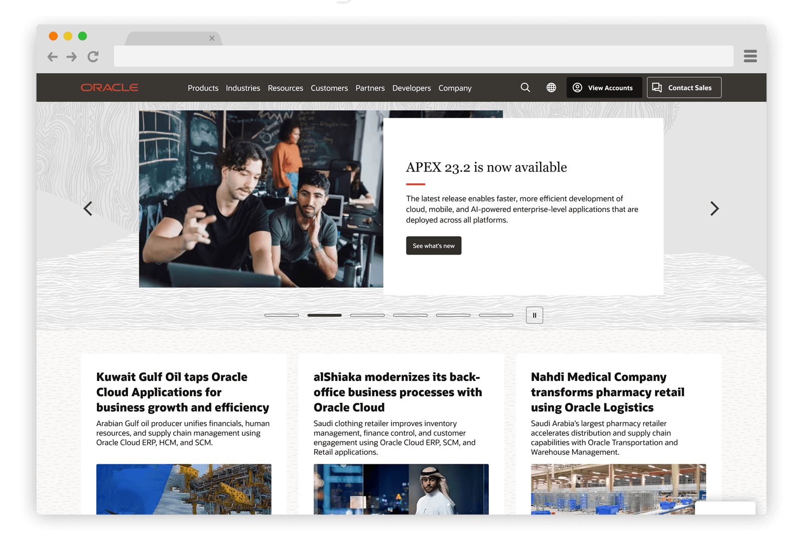Click APEX 23.2 is now available heading
The image size is (803, 552).
486,167
